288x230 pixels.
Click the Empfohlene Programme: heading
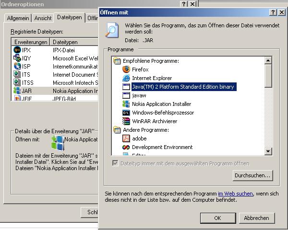click(151, 61)
